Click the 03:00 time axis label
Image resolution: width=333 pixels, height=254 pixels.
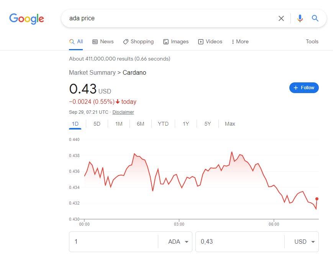pyautogui.click(x=179, y=224)
